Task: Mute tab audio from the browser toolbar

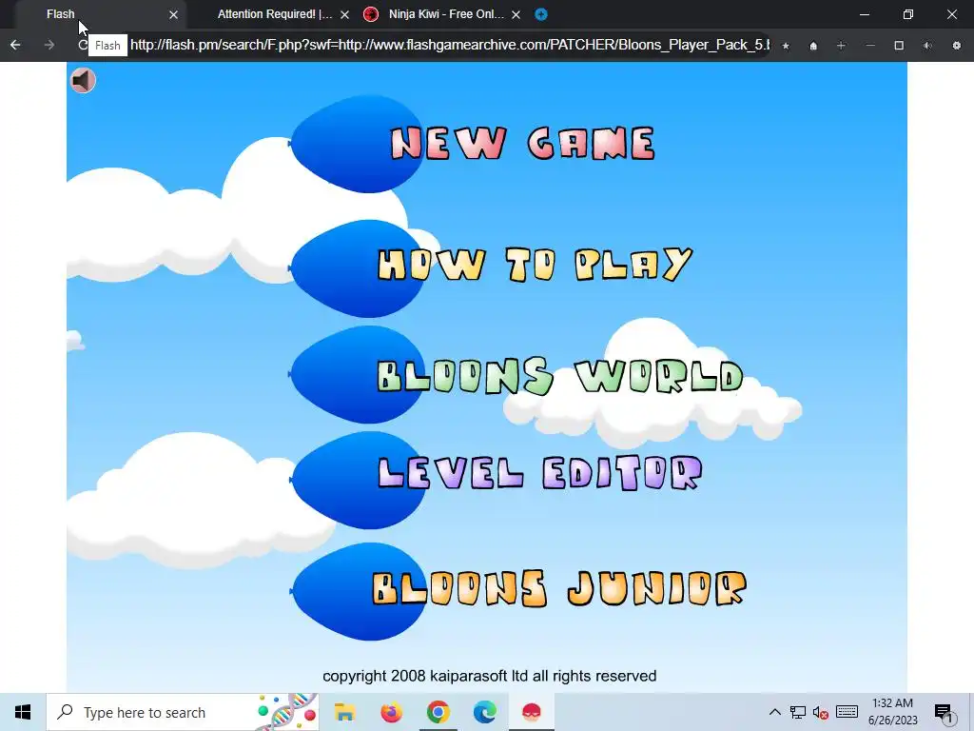Action: 927,46
